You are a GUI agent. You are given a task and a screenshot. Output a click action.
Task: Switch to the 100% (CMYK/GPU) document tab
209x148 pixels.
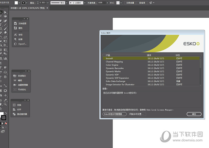28,8
